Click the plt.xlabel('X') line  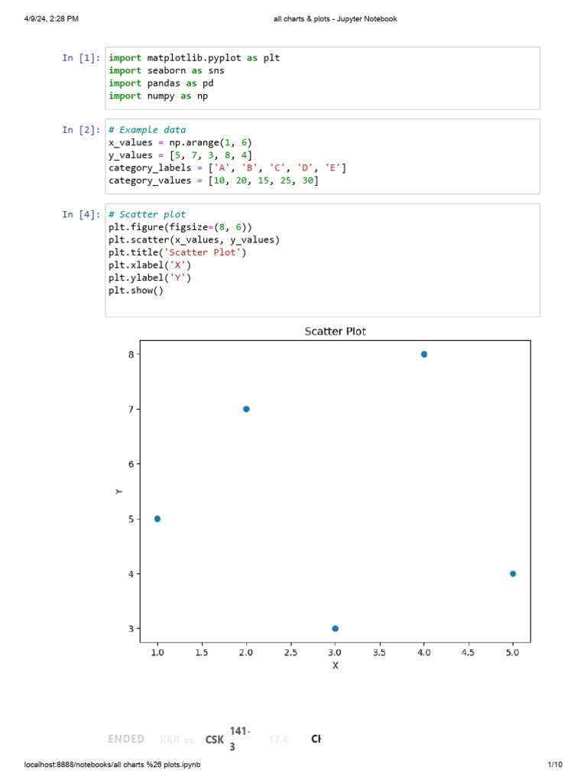point(150,265)
